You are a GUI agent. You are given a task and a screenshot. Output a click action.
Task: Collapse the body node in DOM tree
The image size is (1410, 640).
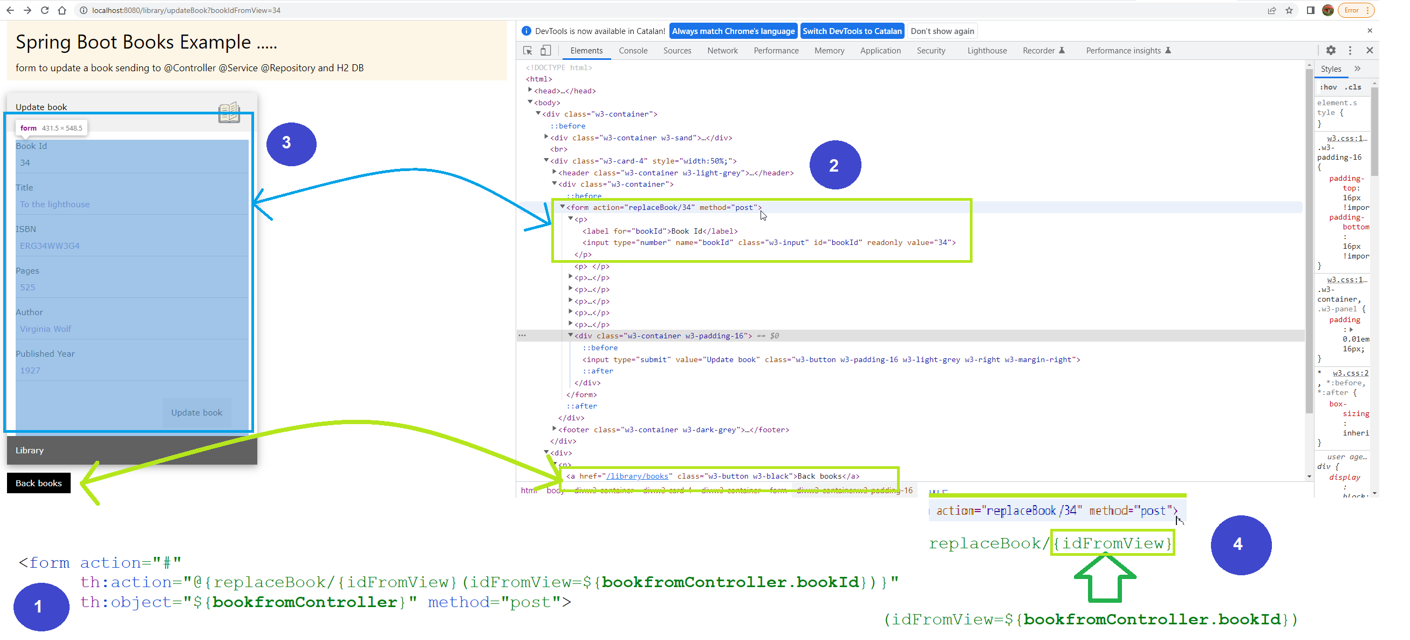(x=530, y=102)
